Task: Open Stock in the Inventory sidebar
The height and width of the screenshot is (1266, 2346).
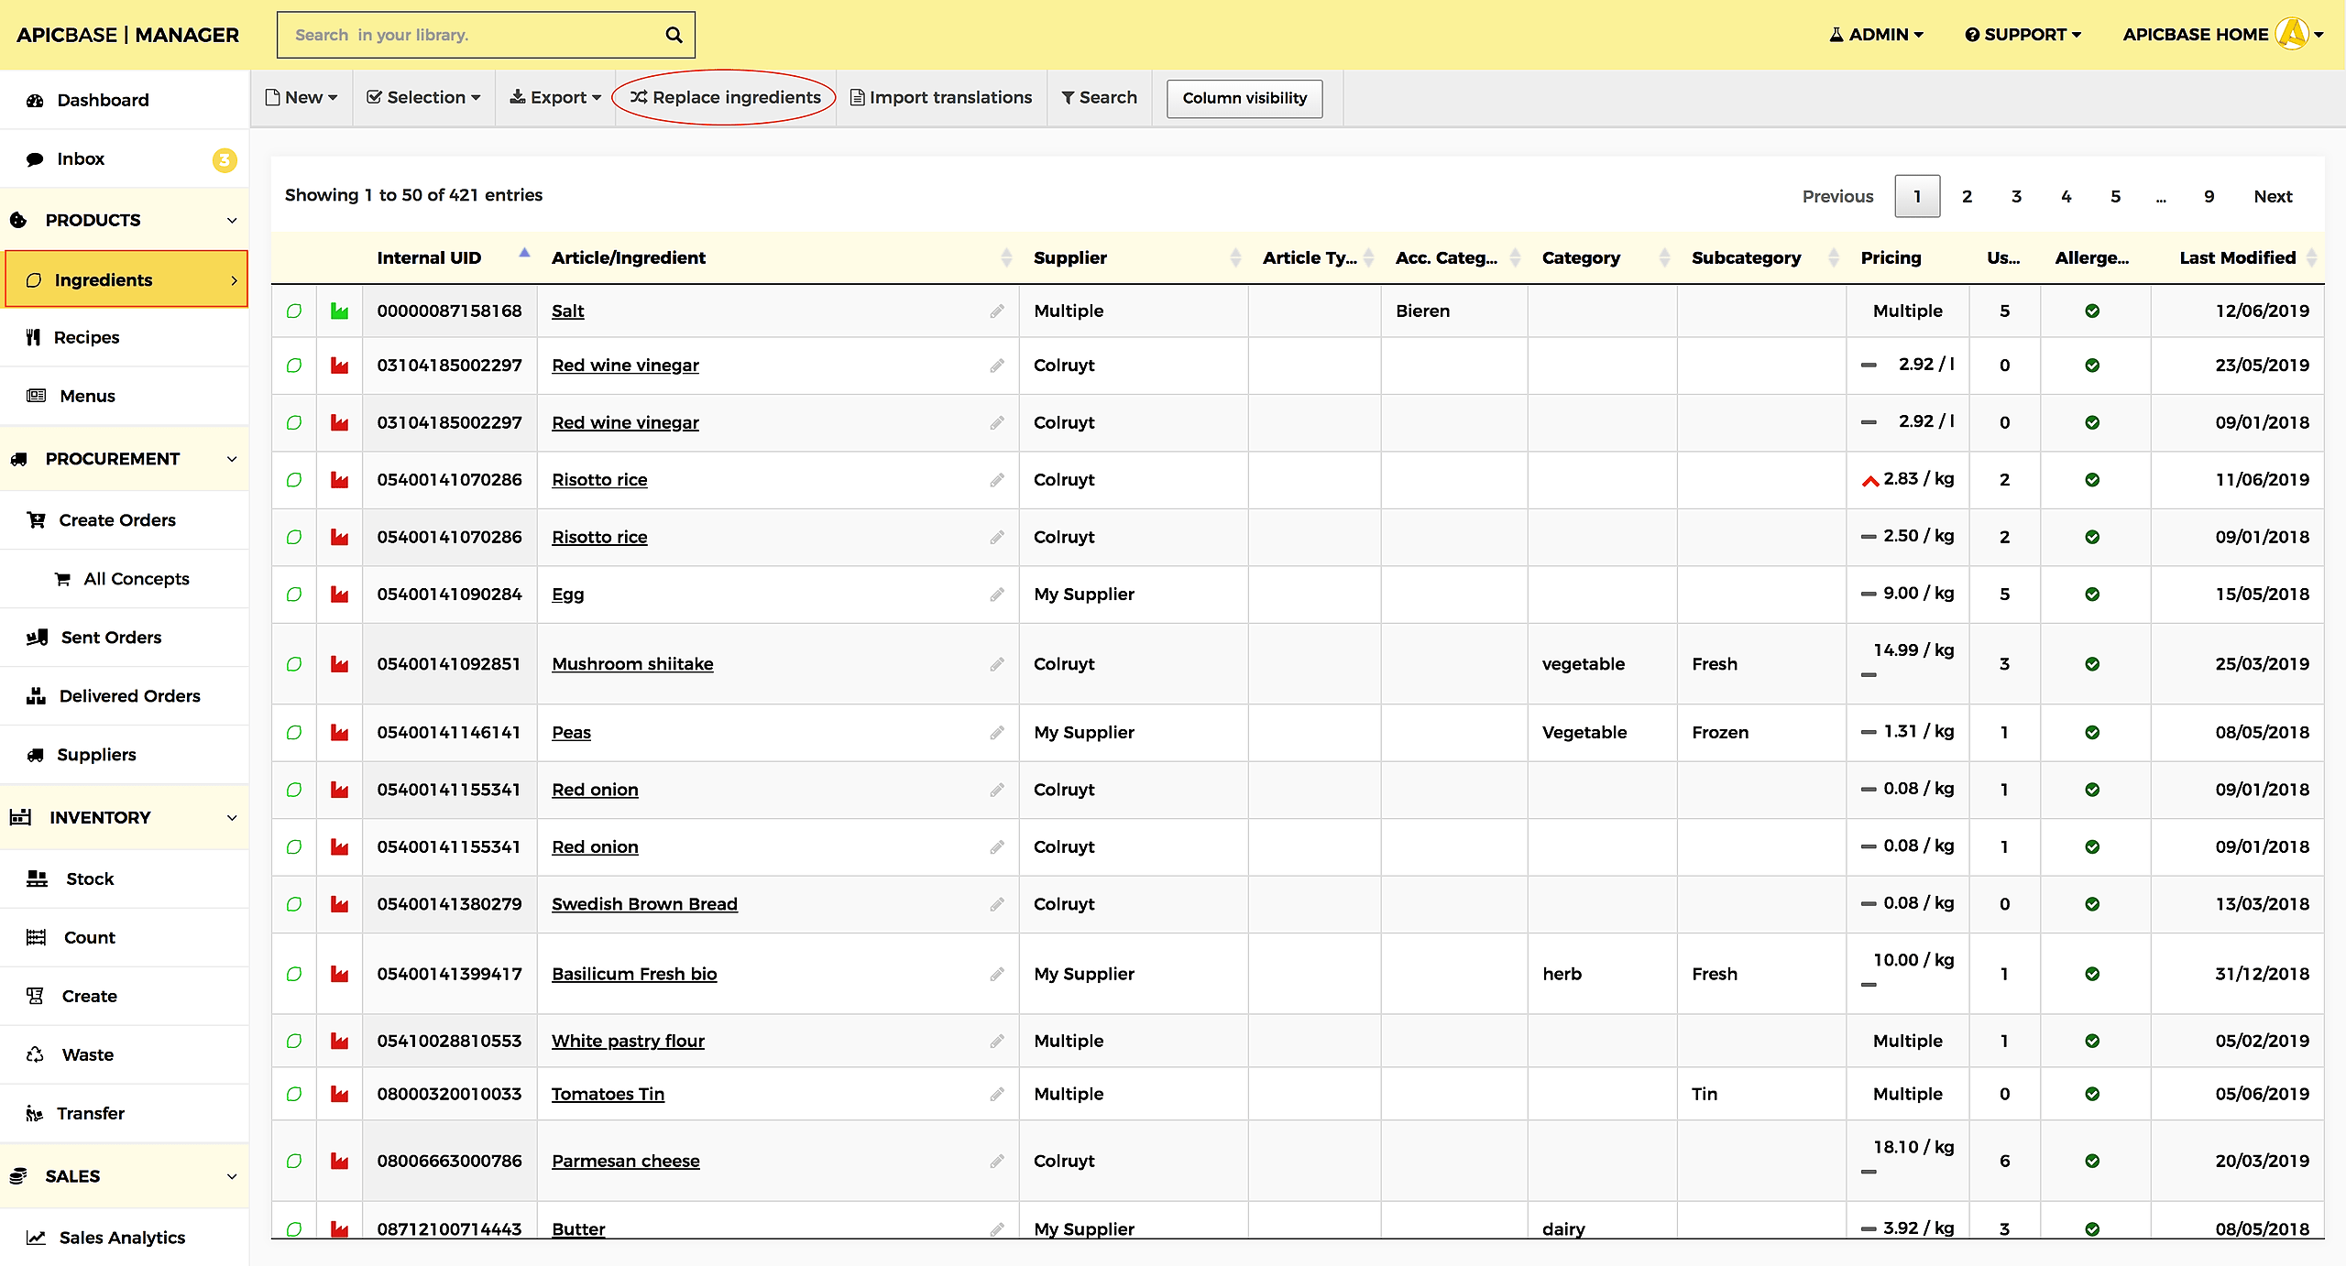Action: (90, 879)
